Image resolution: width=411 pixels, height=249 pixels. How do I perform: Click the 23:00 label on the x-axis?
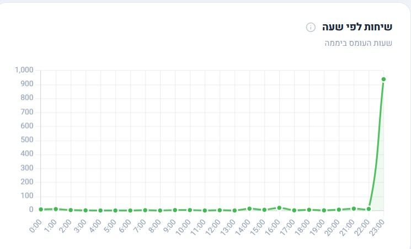378,226
